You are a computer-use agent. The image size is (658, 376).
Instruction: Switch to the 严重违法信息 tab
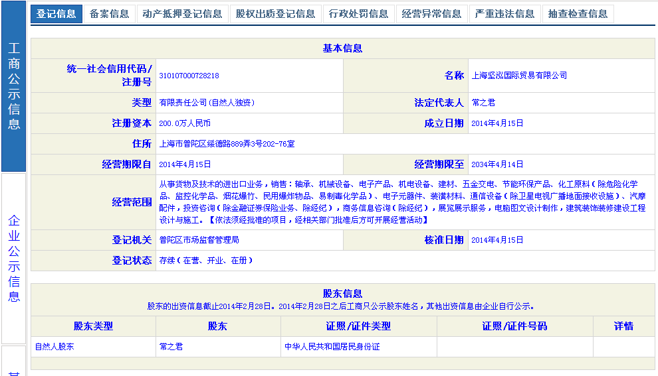click(x=504, y=14)
